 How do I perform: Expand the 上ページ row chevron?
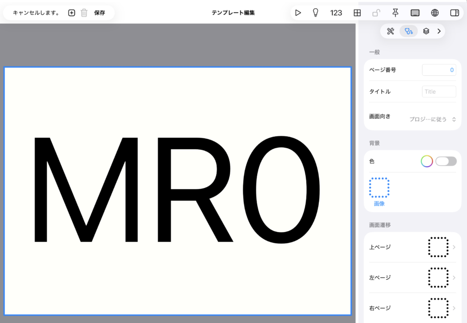coord(454,247)
